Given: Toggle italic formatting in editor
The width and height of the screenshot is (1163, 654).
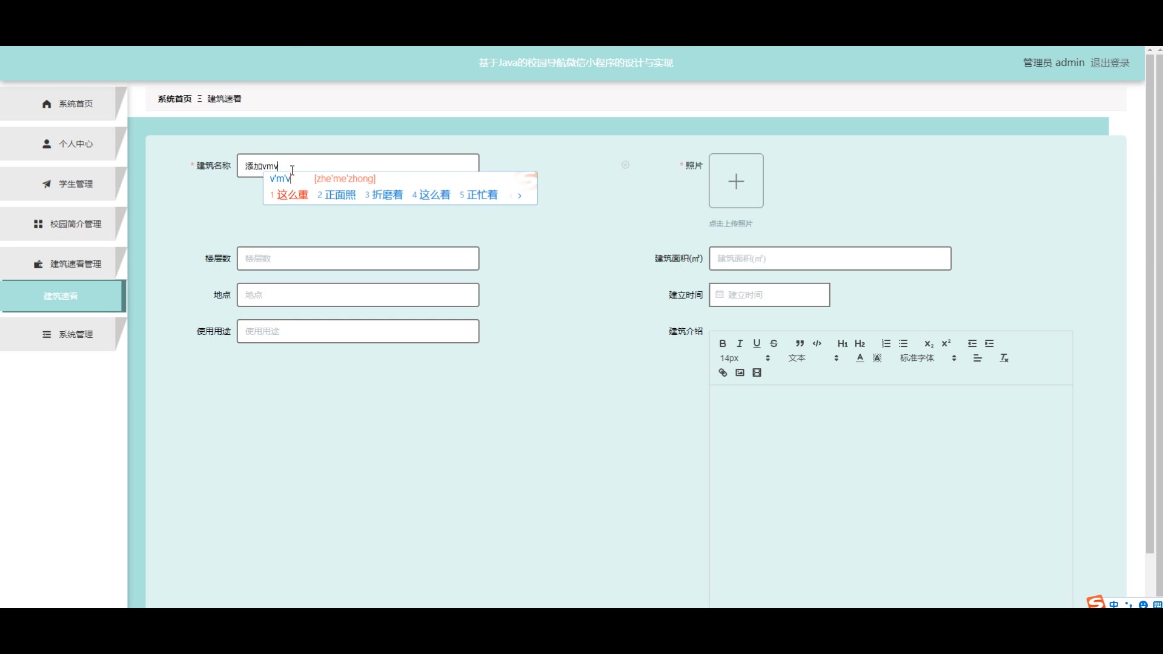Looking at the screenshot, I should (740, 343).
